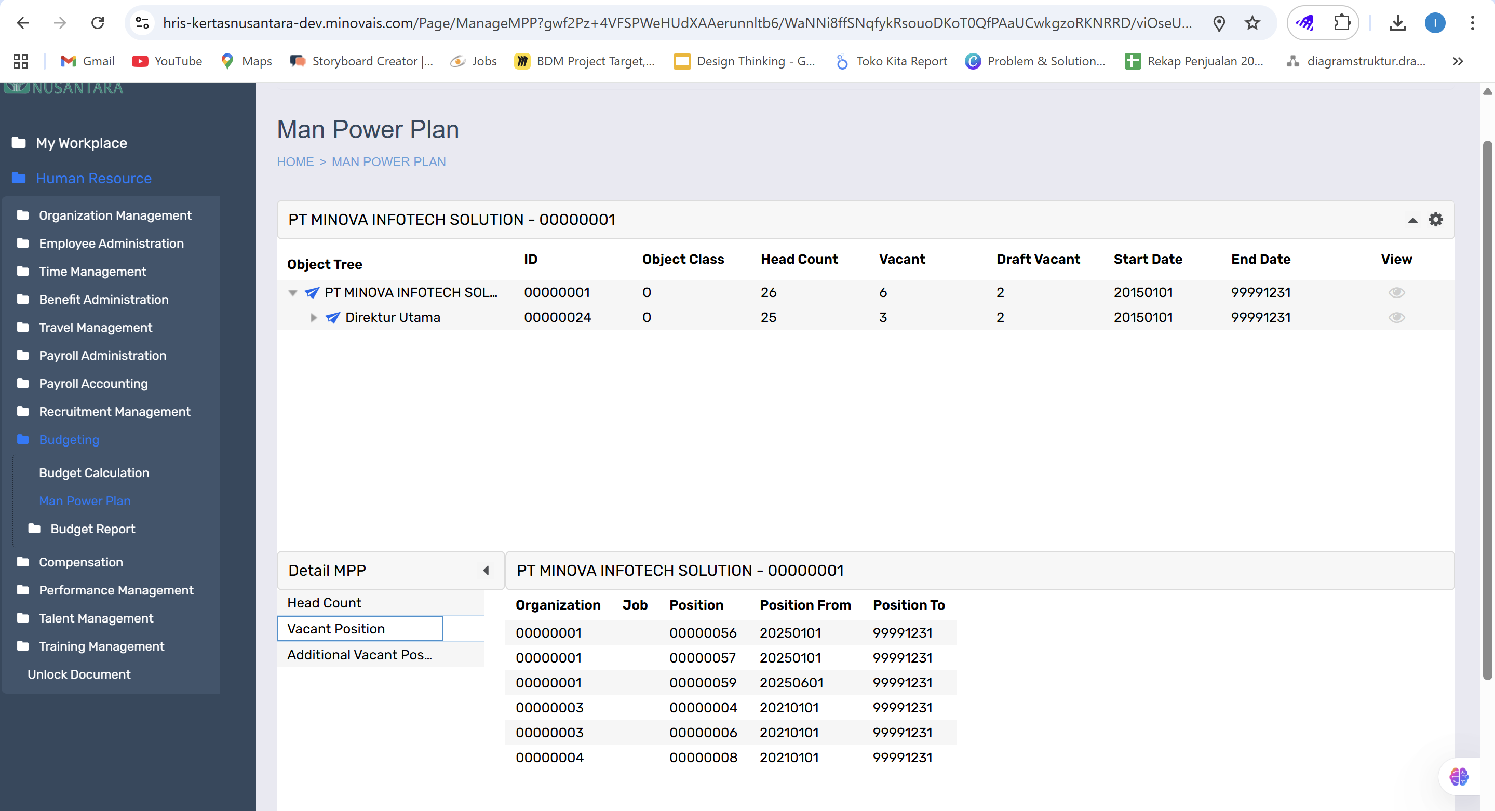The height and width of the screenshot is (811, 1495).
Task: Click the settings gear in company panel header
Action: click(x=1435, y=219)
